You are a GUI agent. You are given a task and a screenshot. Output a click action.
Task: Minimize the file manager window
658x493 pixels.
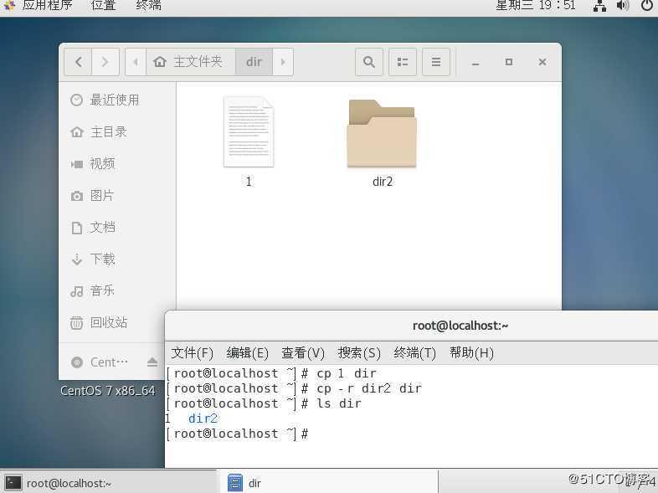click(x=475, y=63)
